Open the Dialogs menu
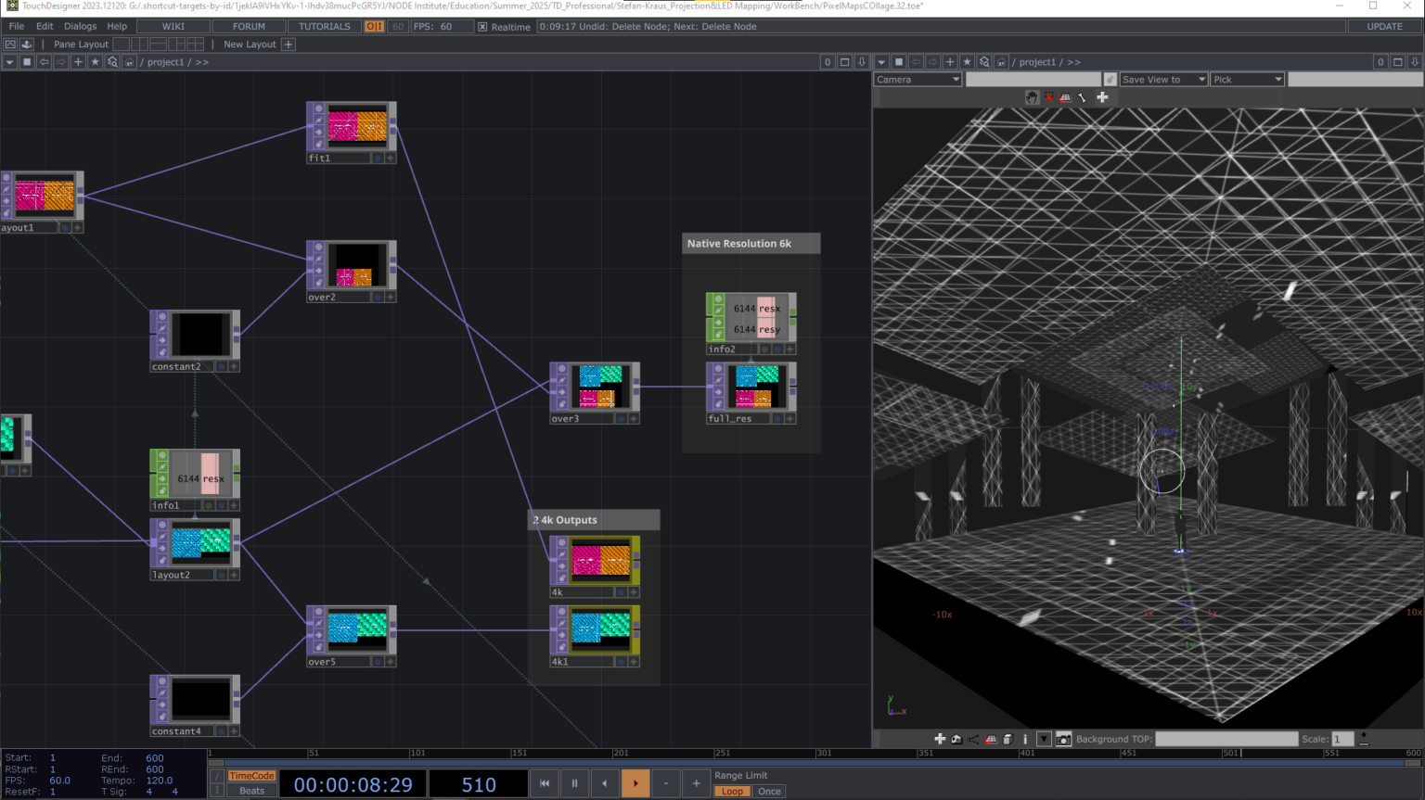 point(80,26)
